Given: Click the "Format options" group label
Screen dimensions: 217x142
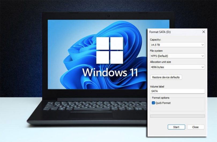Looking at the screenshot, I should [x=160, y=98].
